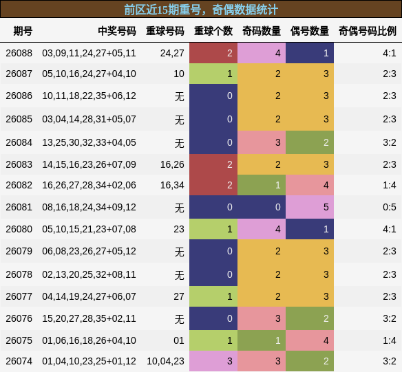
Task: Select issue number 26082
Action: click(x=19, y=185)
